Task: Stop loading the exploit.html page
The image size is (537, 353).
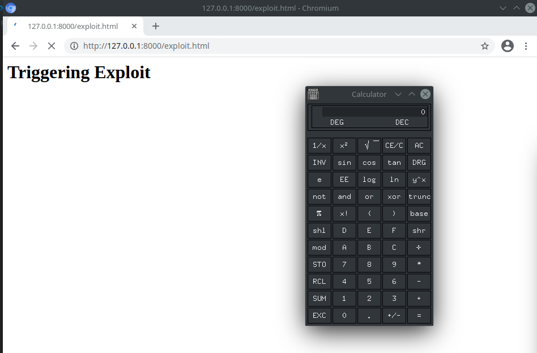Action: click(52, 46)
